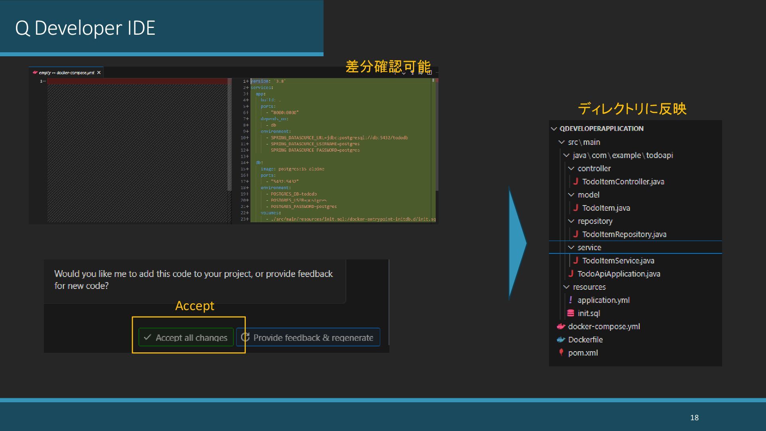Click the Accept all changes button
Screen dimensions: 766x431
(x=186, y=337)
